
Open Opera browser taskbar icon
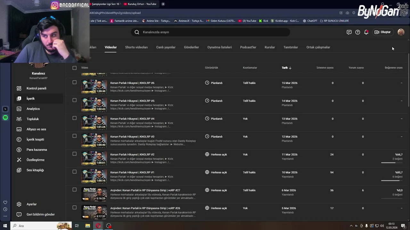pos(98,226)
